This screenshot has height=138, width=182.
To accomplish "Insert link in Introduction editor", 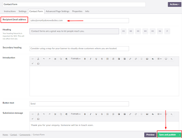I will (x=130, y=59).
